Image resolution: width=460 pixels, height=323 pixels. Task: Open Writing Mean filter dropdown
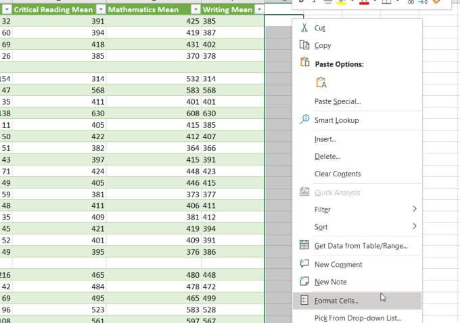pyautogui.click(x=259, y=10)
